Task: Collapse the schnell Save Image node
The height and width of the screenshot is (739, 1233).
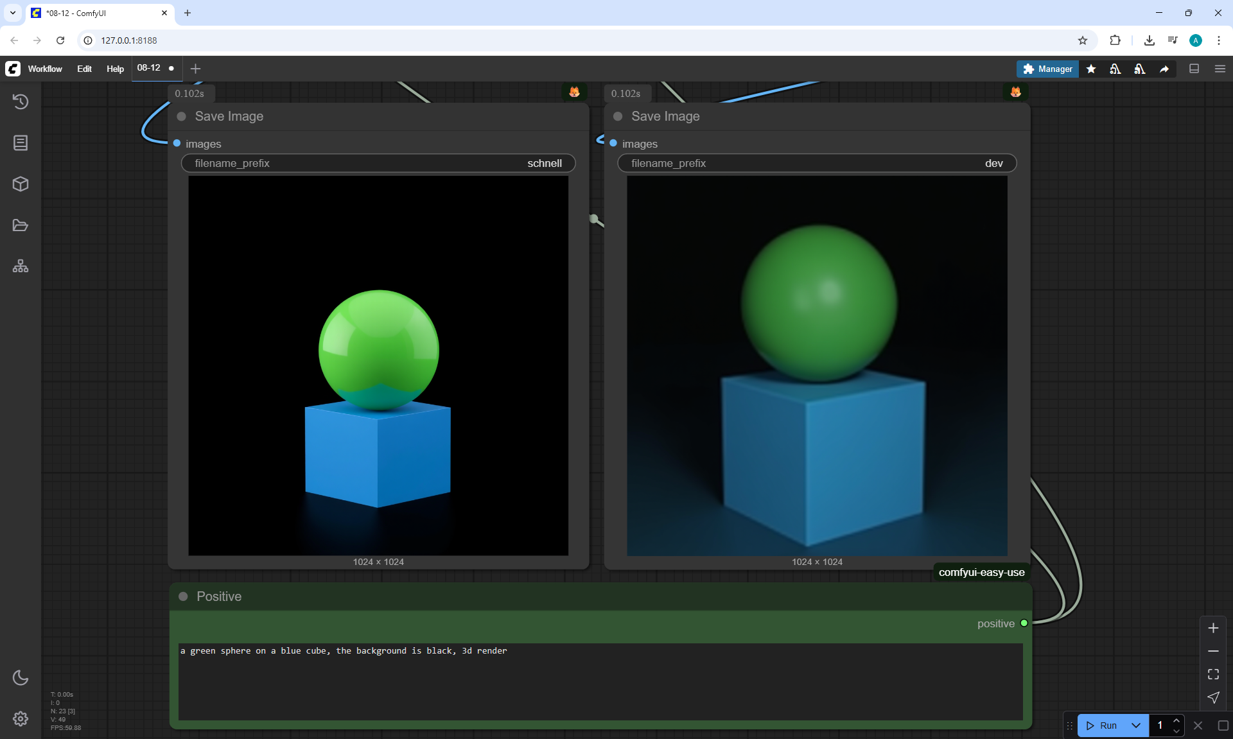Action: coord(182,116)
